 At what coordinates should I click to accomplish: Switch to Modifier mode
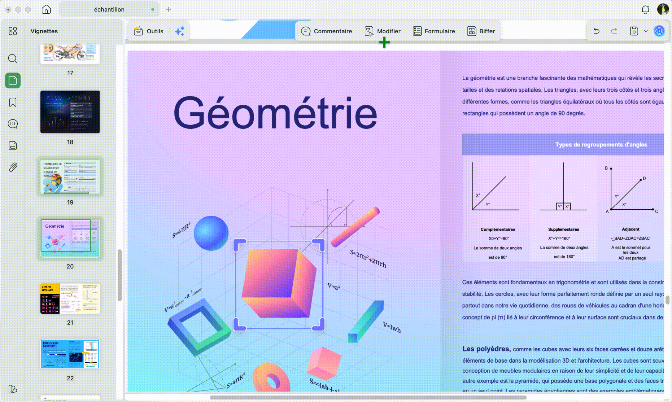click(x=383, y=31)
